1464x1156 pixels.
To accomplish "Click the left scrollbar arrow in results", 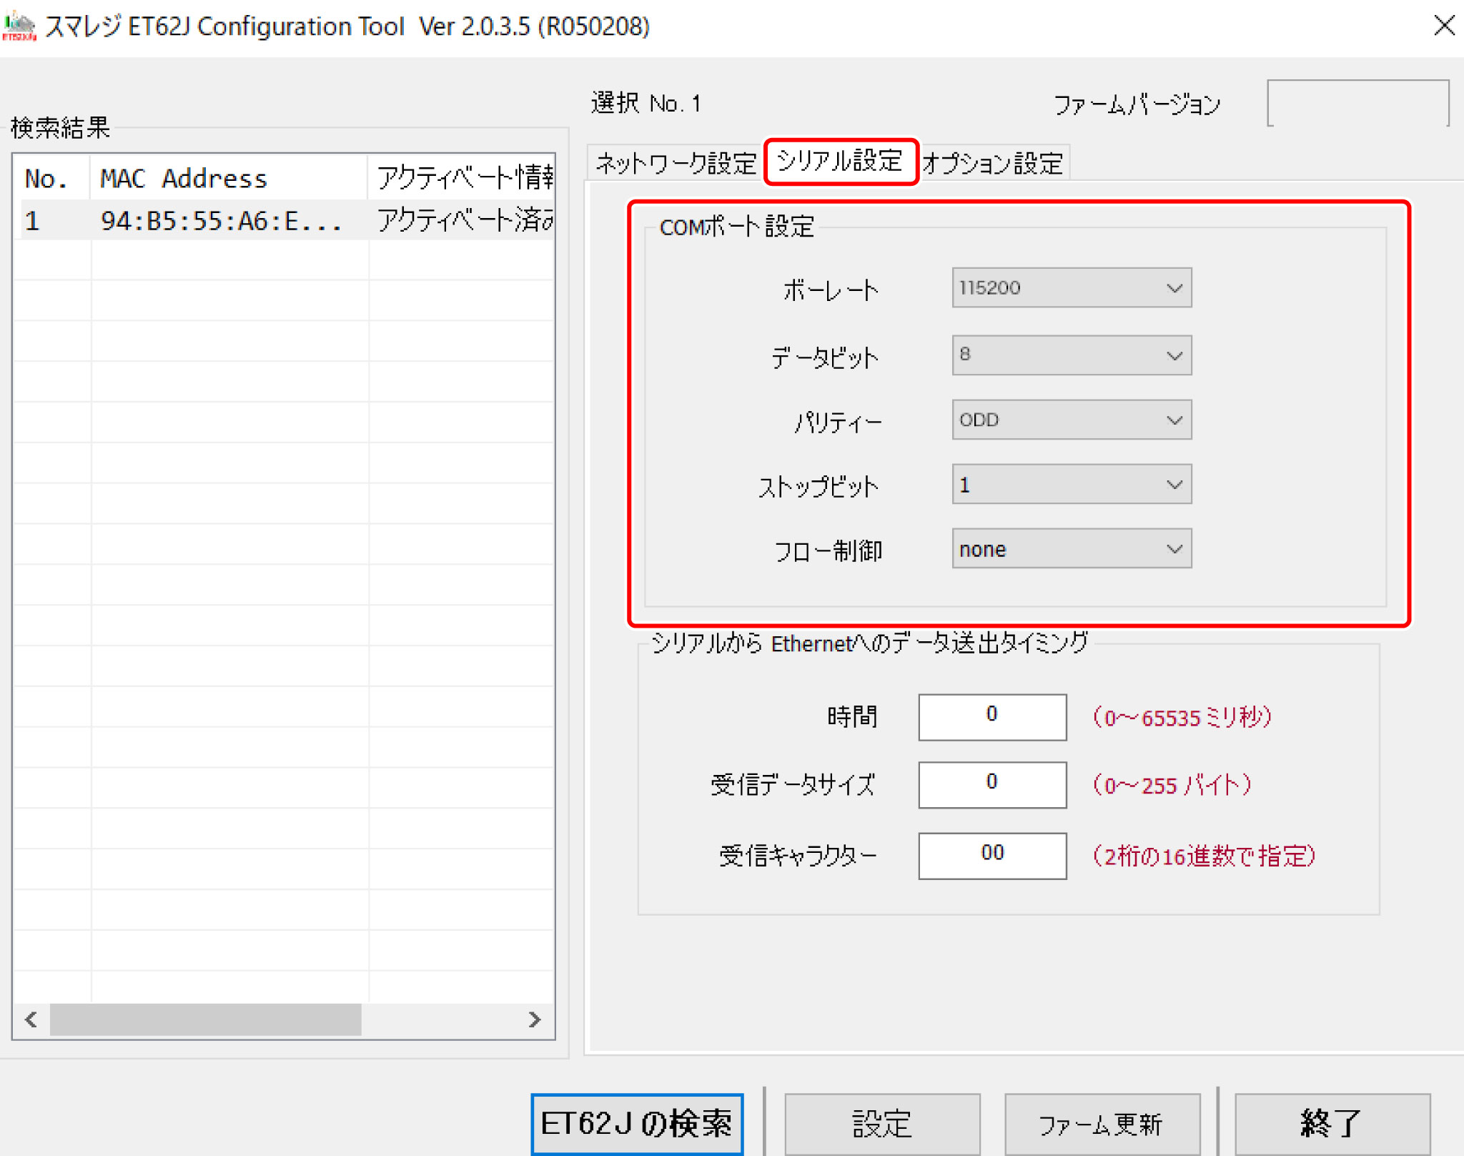I will coord(31,1019).
